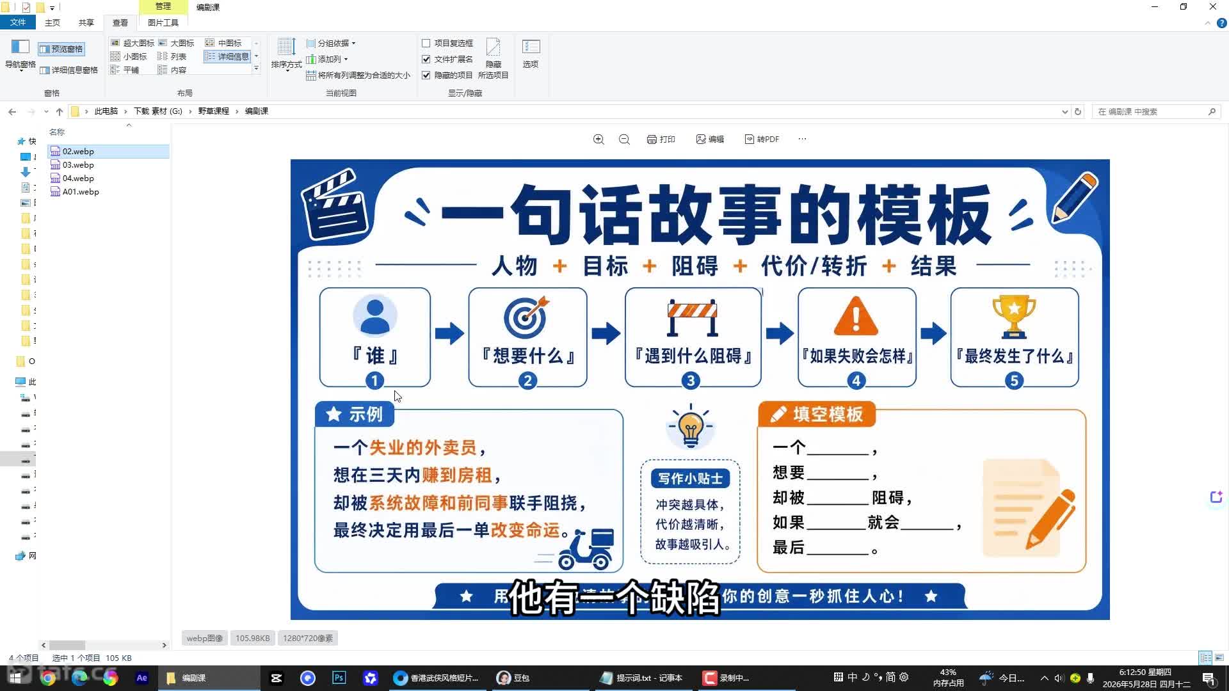The height and width of the screenshot is (691, 1229).
Task: Open the add columns (添加列) dropdown
Action: [327, 60]
